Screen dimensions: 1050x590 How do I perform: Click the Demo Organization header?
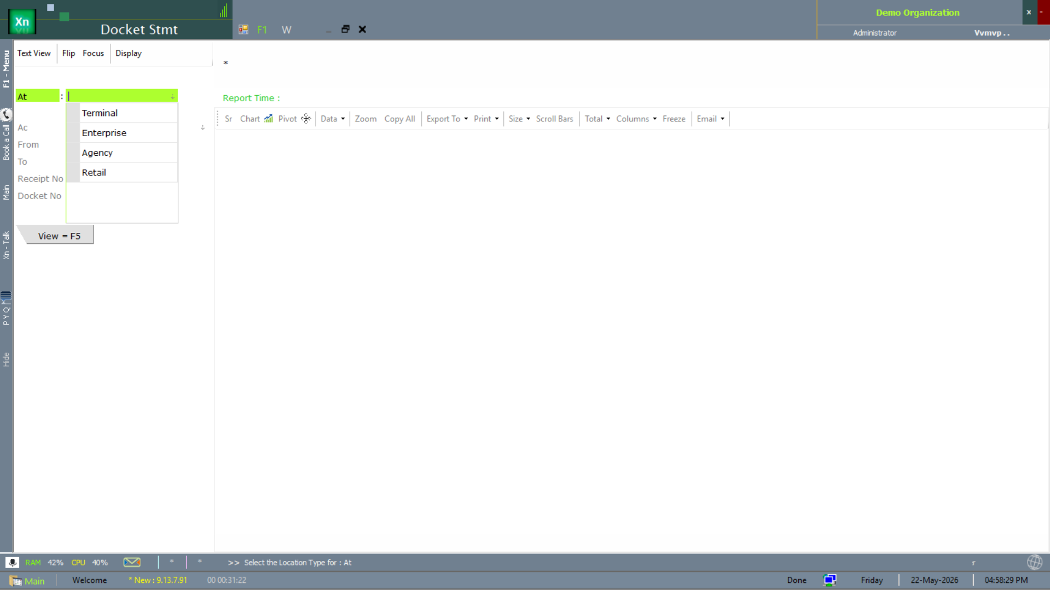coord(918,13)
